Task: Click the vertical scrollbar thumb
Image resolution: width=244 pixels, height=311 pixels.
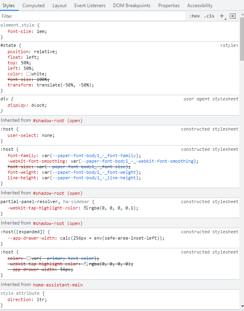Action: 242,39
